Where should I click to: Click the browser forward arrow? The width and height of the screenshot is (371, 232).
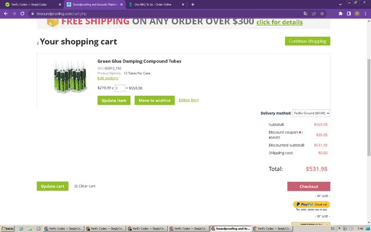click(14, 14)
